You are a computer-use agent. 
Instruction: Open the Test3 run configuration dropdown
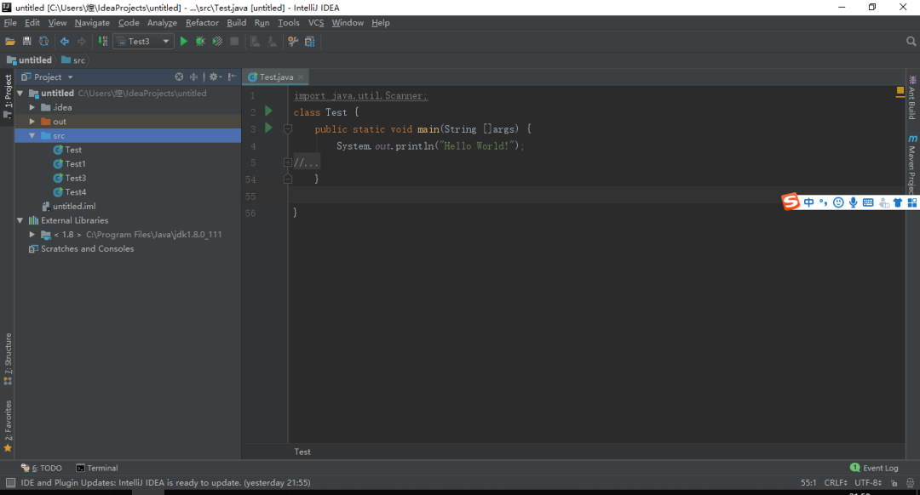(144, 42)
